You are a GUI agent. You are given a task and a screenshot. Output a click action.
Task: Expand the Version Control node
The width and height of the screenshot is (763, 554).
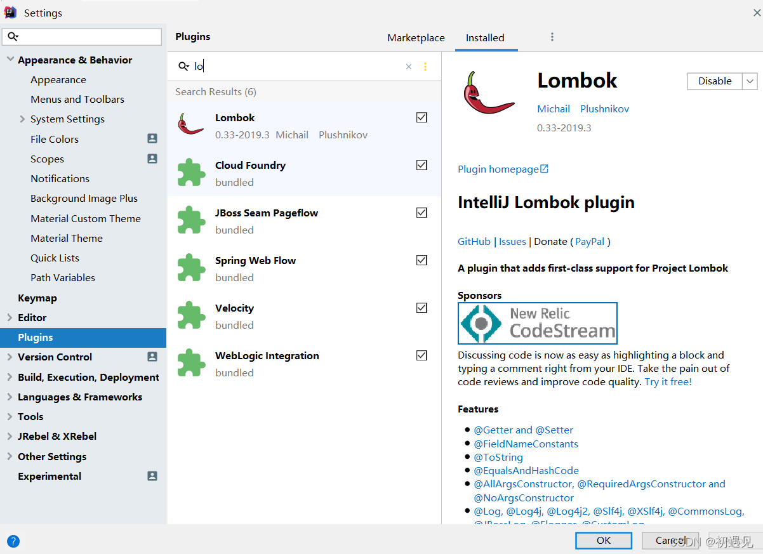10,357
